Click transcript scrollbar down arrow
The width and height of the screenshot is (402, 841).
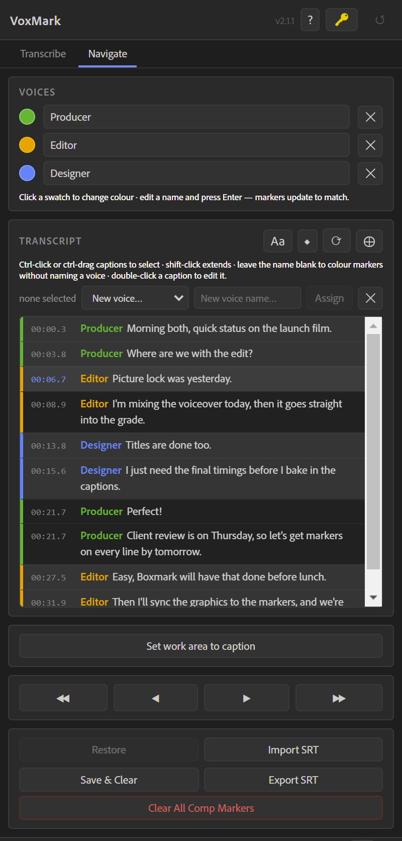click(x=373, y=598)
